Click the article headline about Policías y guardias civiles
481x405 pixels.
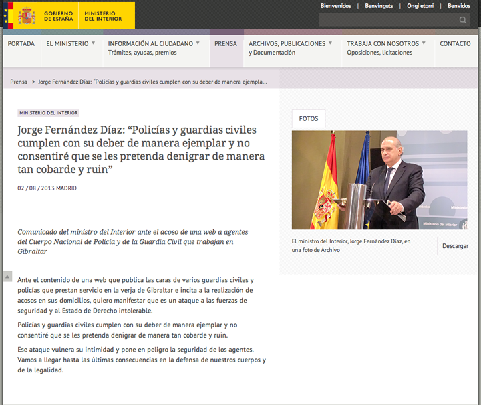[141, 150]
